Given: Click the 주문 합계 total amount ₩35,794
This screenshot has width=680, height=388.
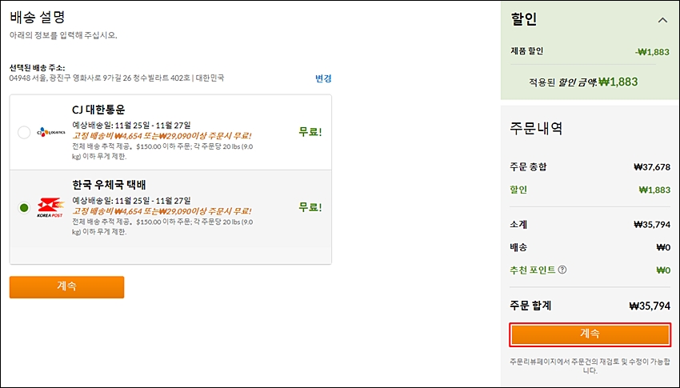Looking at the screenshot, I should [x=650, y=306].
